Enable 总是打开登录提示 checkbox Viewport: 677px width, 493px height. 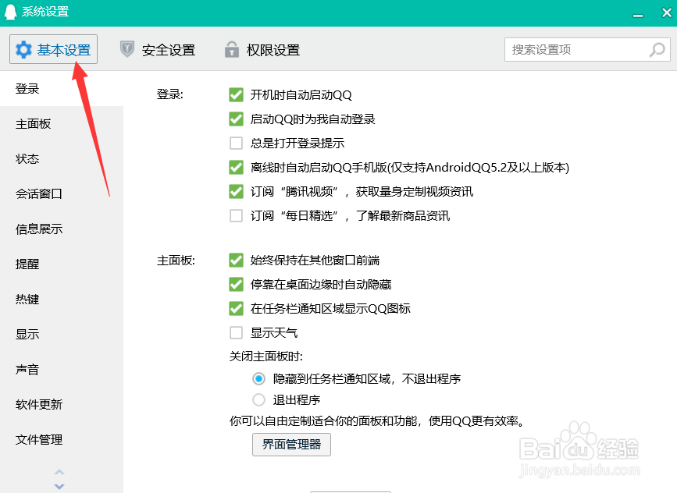(x=236, y=143)
